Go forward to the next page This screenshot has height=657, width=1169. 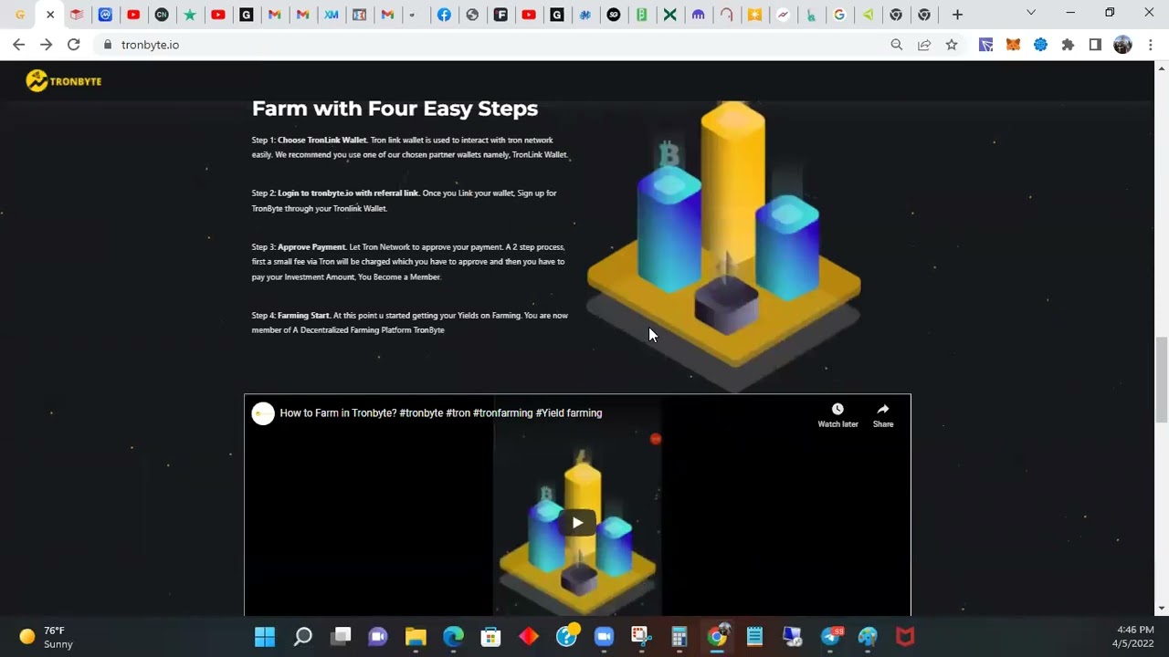click(46, 45)
